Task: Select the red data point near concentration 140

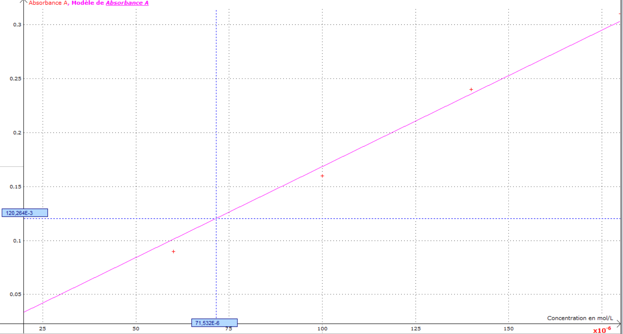Action: [x=471, y=90]
